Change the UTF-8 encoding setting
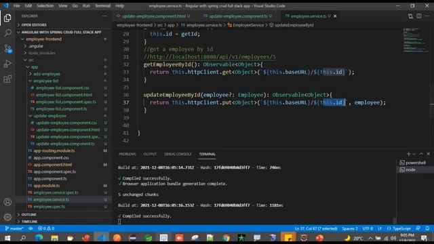 coord(368,228)
